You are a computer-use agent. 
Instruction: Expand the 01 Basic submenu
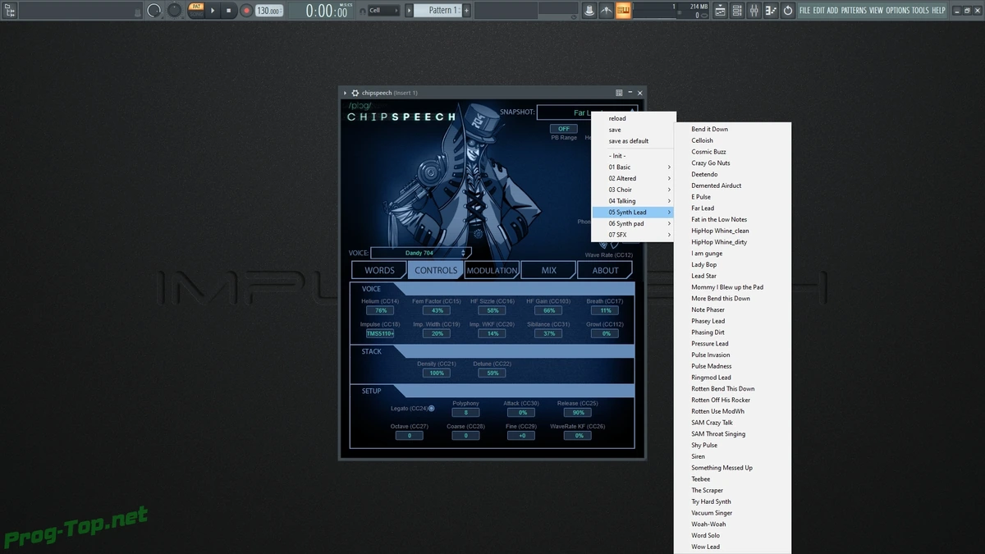[x=634, y=167]
